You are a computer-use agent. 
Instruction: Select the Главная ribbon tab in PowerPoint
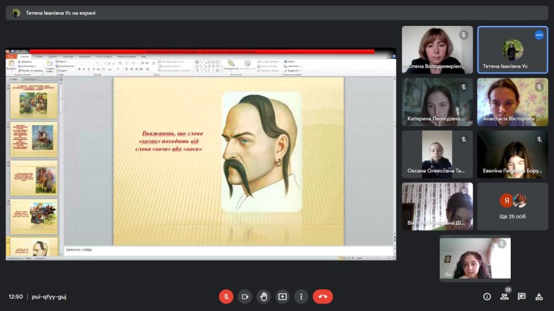(x=25, y=56)
